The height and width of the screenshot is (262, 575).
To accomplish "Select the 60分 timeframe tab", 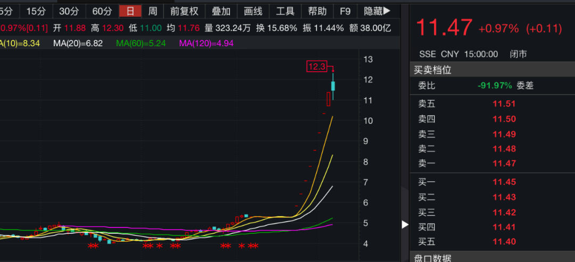I will click(x=102, y=11).
